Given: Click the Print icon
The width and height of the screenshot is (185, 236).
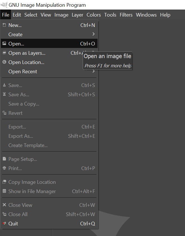Looking at the screenshot, I should click(4, 168).
